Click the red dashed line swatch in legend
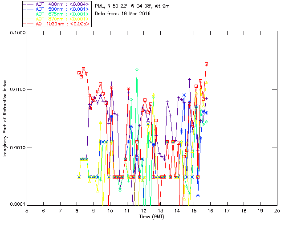Viewport: 285px width, 228px height. pyautogui.click(x=28, y=24)
